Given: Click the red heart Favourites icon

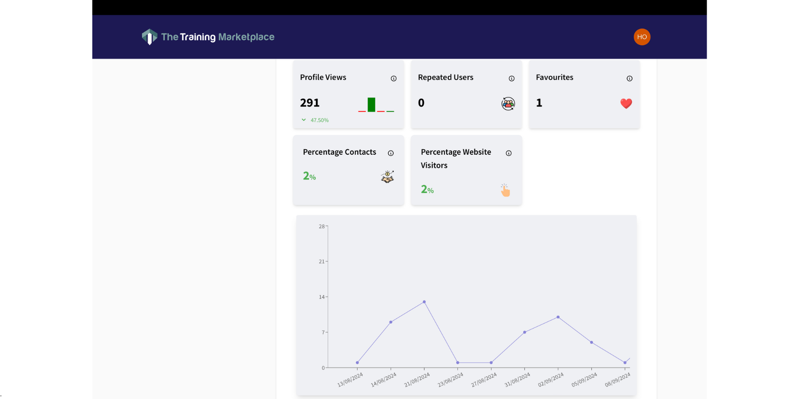Looking at the screenshot, I should pyautogui.click(x=626, y=103).
